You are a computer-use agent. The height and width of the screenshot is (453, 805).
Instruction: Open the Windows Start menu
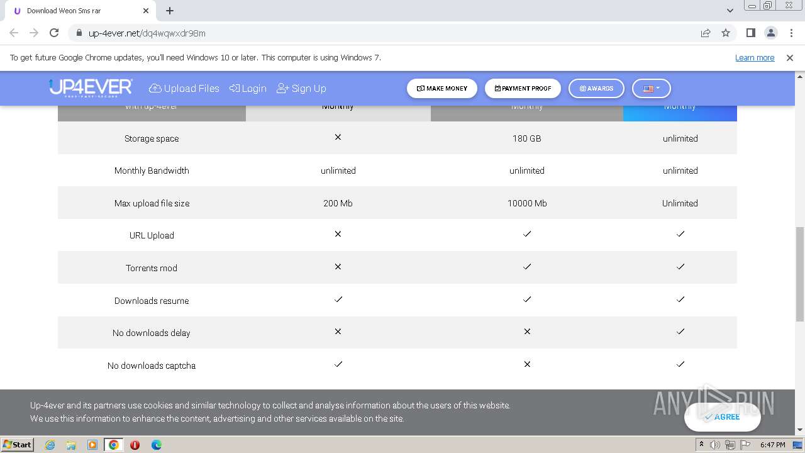point(17,445)
